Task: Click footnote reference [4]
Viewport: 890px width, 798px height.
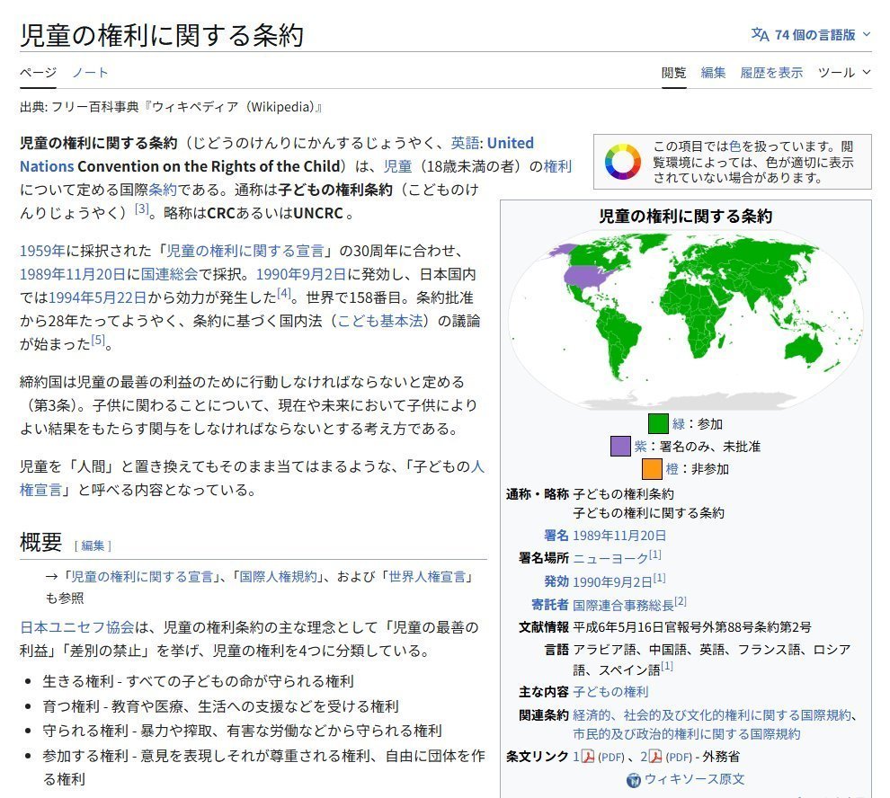Action: pyautogui.click(x=284, y=294)
